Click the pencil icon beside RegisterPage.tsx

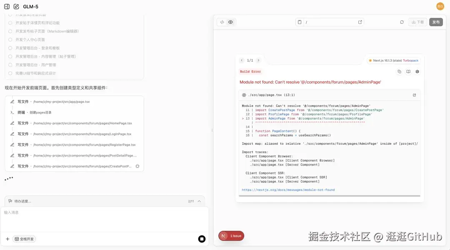point(12,145)
